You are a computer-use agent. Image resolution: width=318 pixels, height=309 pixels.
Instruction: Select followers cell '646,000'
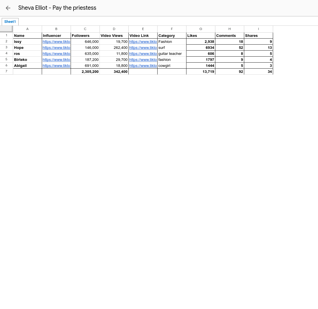85,41
